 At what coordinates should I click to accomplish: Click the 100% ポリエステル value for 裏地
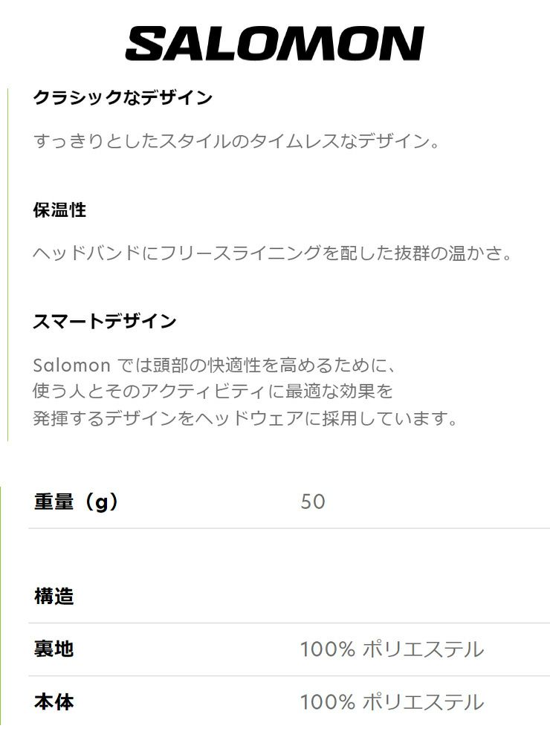[x=392, y=649]
